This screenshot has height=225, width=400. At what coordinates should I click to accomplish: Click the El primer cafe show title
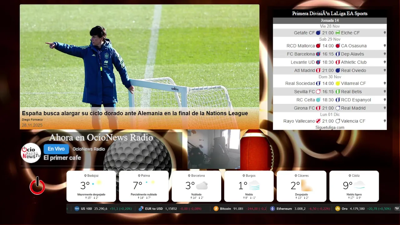[62, 158]
